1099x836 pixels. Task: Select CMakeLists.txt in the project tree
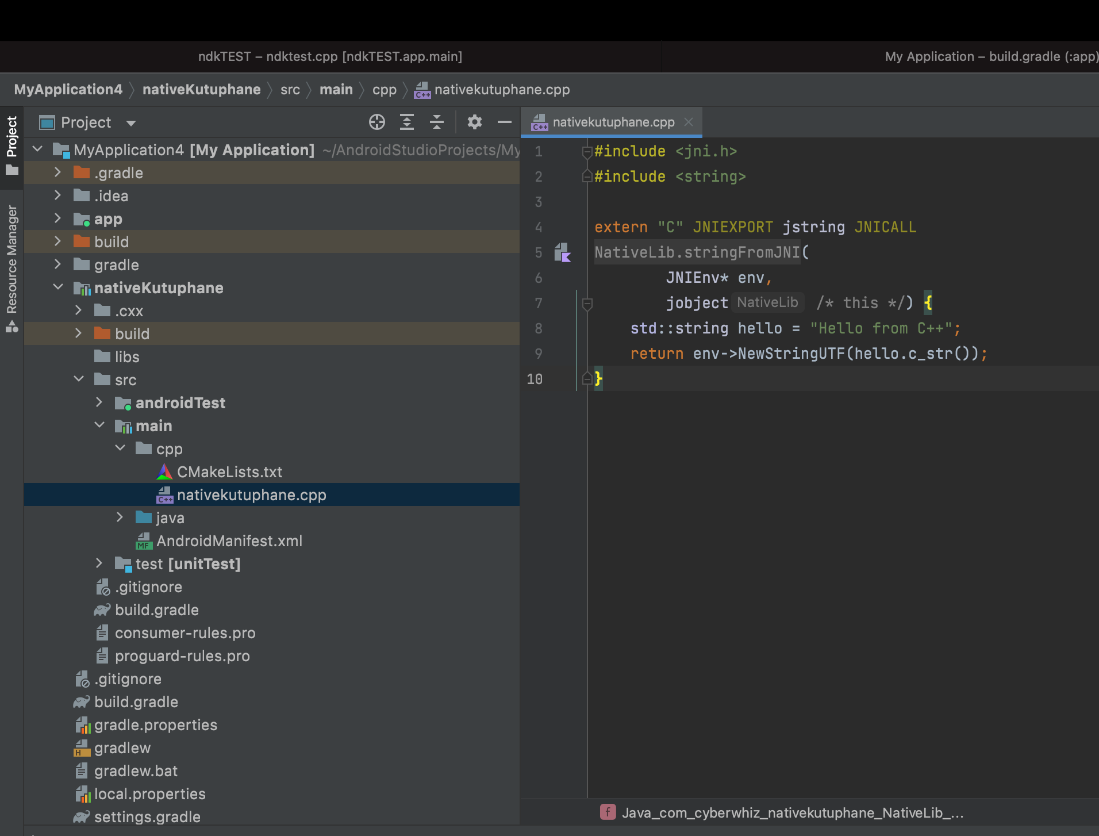click(229, 472)
